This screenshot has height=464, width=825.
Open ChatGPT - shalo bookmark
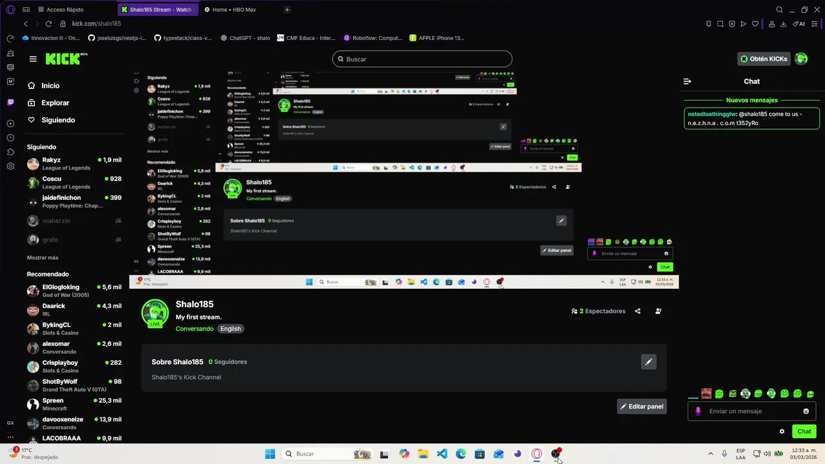pyautogui.click(x=245, y=38)
